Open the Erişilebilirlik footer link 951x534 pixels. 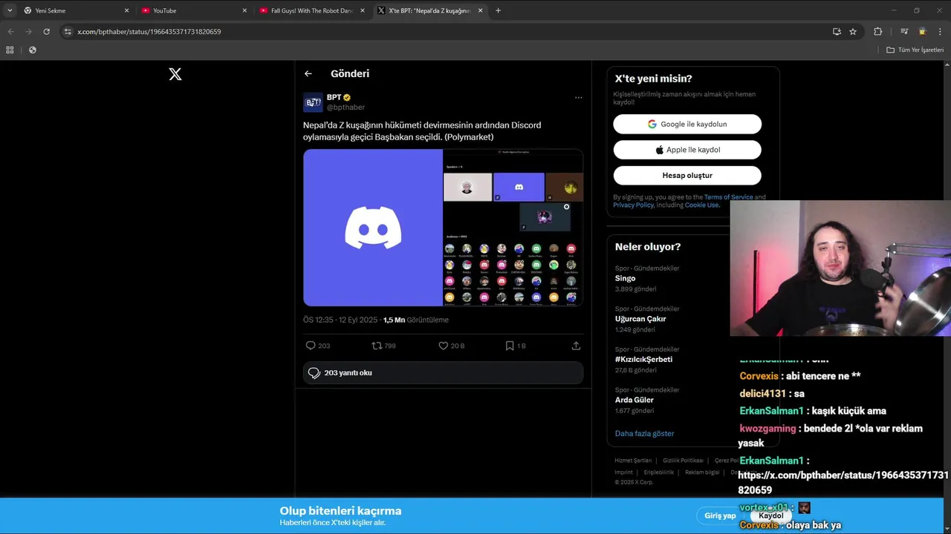pyautogui.click(x=659, y=472)
